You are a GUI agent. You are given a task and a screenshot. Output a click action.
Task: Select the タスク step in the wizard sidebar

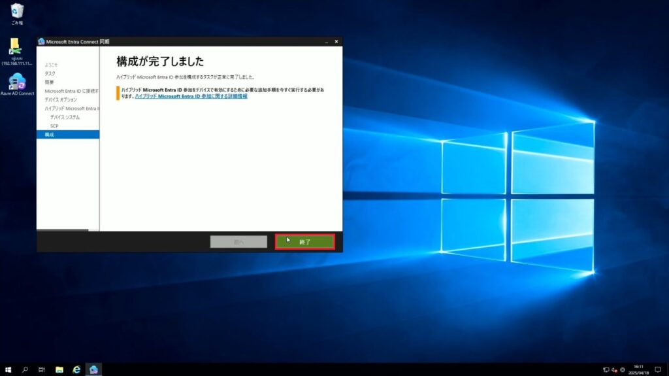click(50, 74)
